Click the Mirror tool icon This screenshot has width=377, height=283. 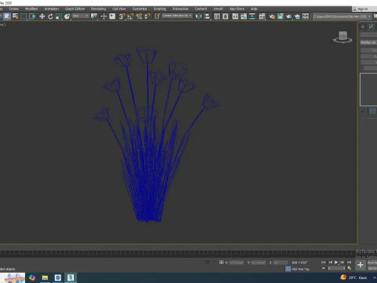tap(199, 17)
